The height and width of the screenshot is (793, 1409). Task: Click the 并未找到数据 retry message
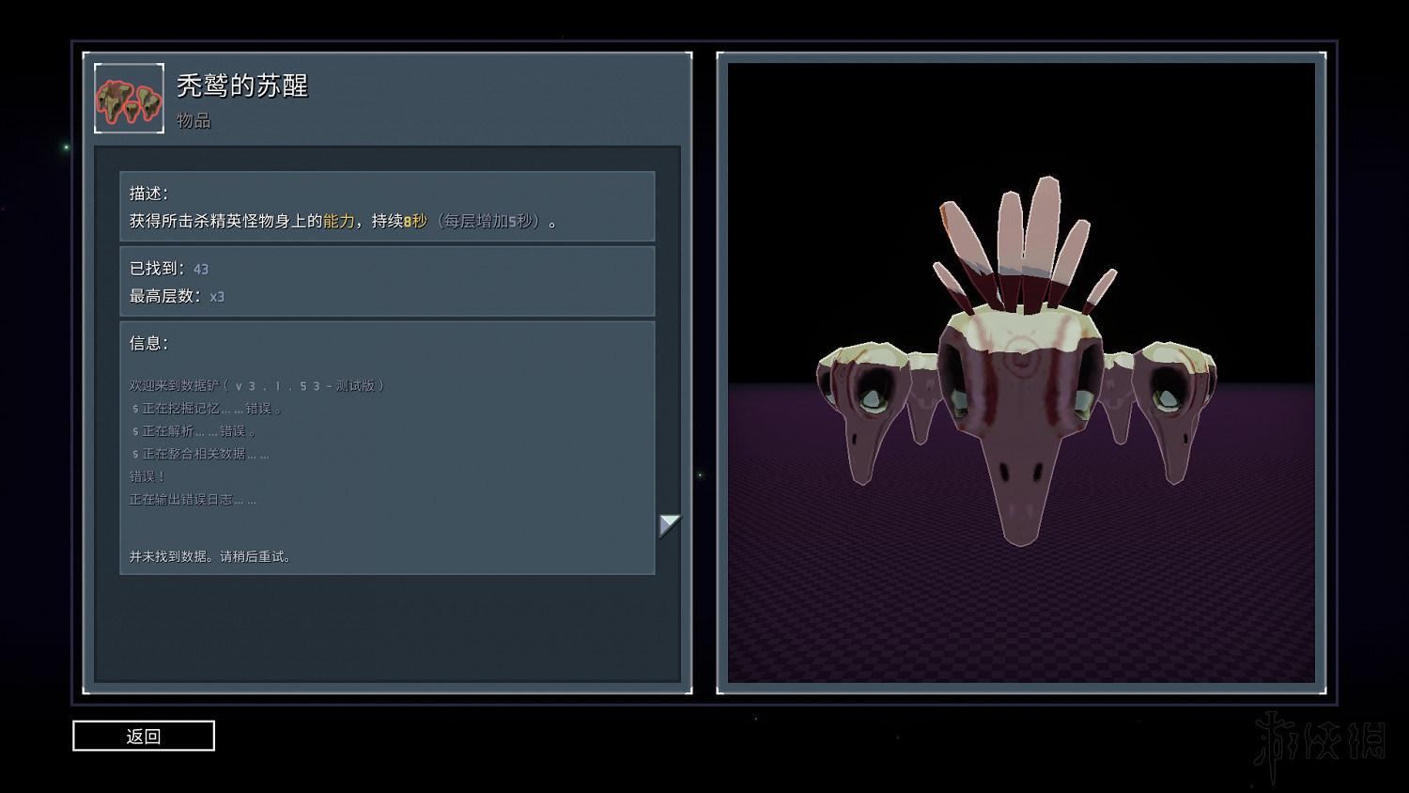click(x=210, y=556)
